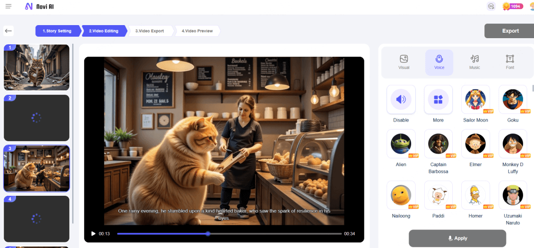Select loading scene 2 thumbnail
Viewport: 534px width, 248px height.
pos(37,118)
